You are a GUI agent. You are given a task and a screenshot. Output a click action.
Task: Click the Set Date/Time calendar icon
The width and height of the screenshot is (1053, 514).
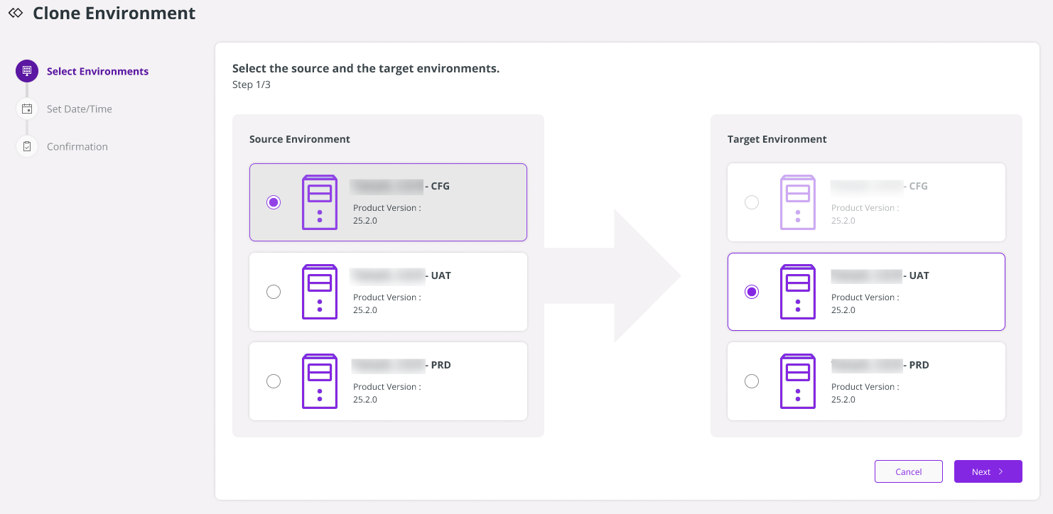(26, 108)
